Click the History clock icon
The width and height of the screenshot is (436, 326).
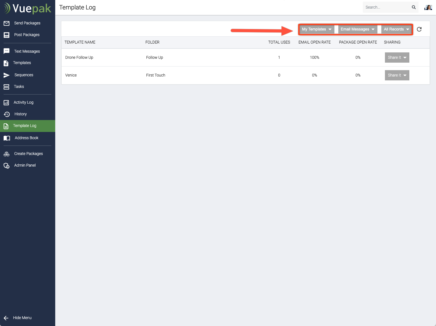click(x=7, y=114)
